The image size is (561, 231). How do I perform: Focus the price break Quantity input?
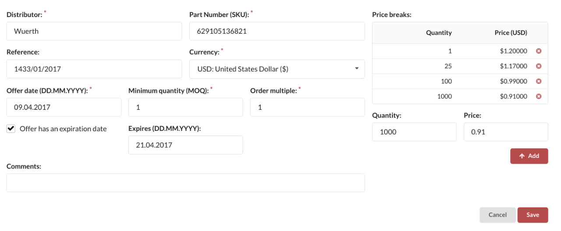pyautogui.click(x=414, y=132)
